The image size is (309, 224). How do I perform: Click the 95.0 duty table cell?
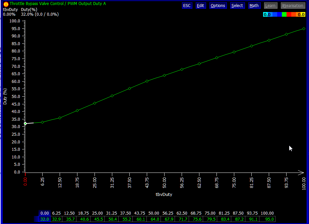(x=270, y=219)
